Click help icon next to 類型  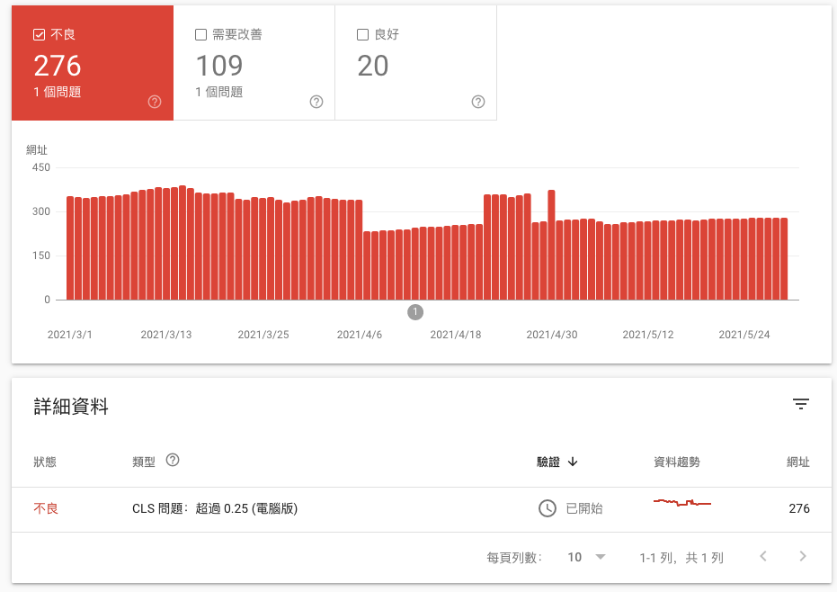[173, 460]
